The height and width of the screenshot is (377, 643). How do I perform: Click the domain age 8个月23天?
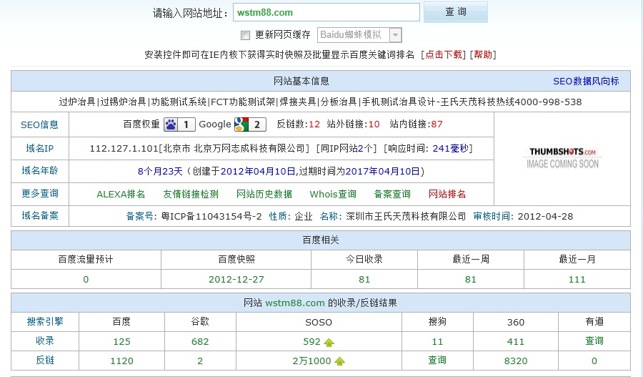[160, 172]
